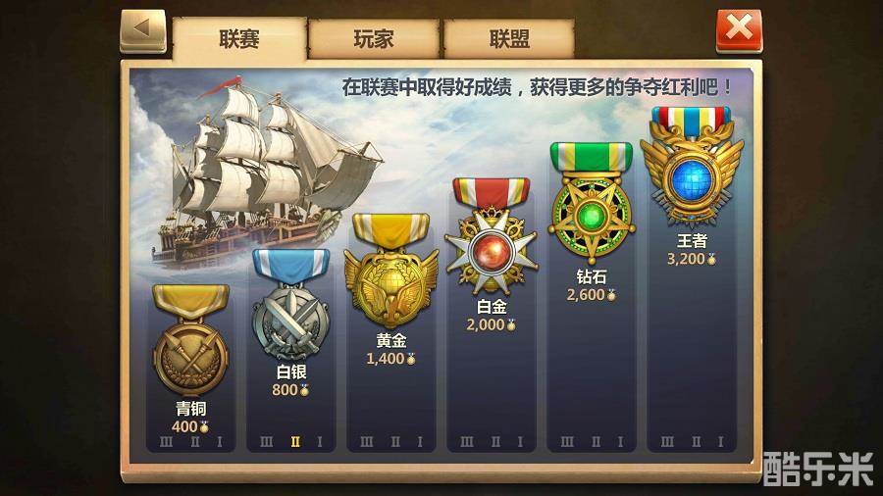
Task: Click the 1,400 trophy score under 黄金
Action: click(x=386, y=359)
